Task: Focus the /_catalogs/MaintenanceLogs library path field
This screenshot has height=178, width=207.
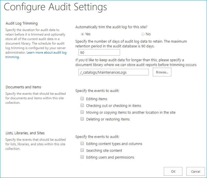Action: click(x=114, y=72)
